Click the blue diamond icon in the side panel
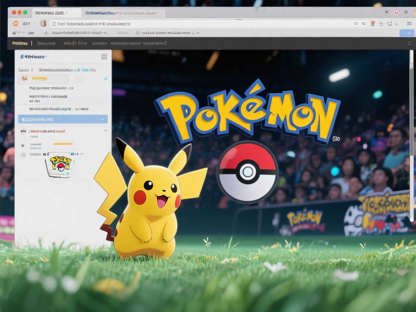416x312 pixels. [106, 78]
